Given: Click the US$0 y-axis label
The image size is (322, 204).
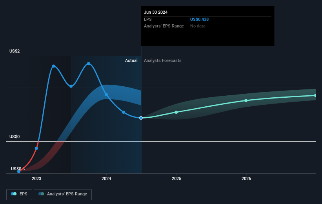Looking at the screenshot, I should [x=15, y=137].
